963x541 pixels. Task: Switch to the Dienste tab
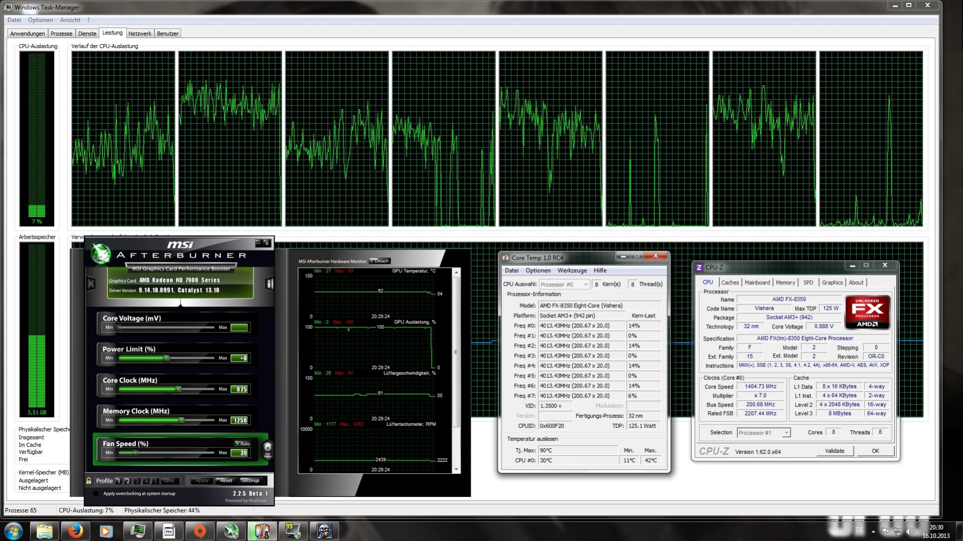click(x=87, y=34)
